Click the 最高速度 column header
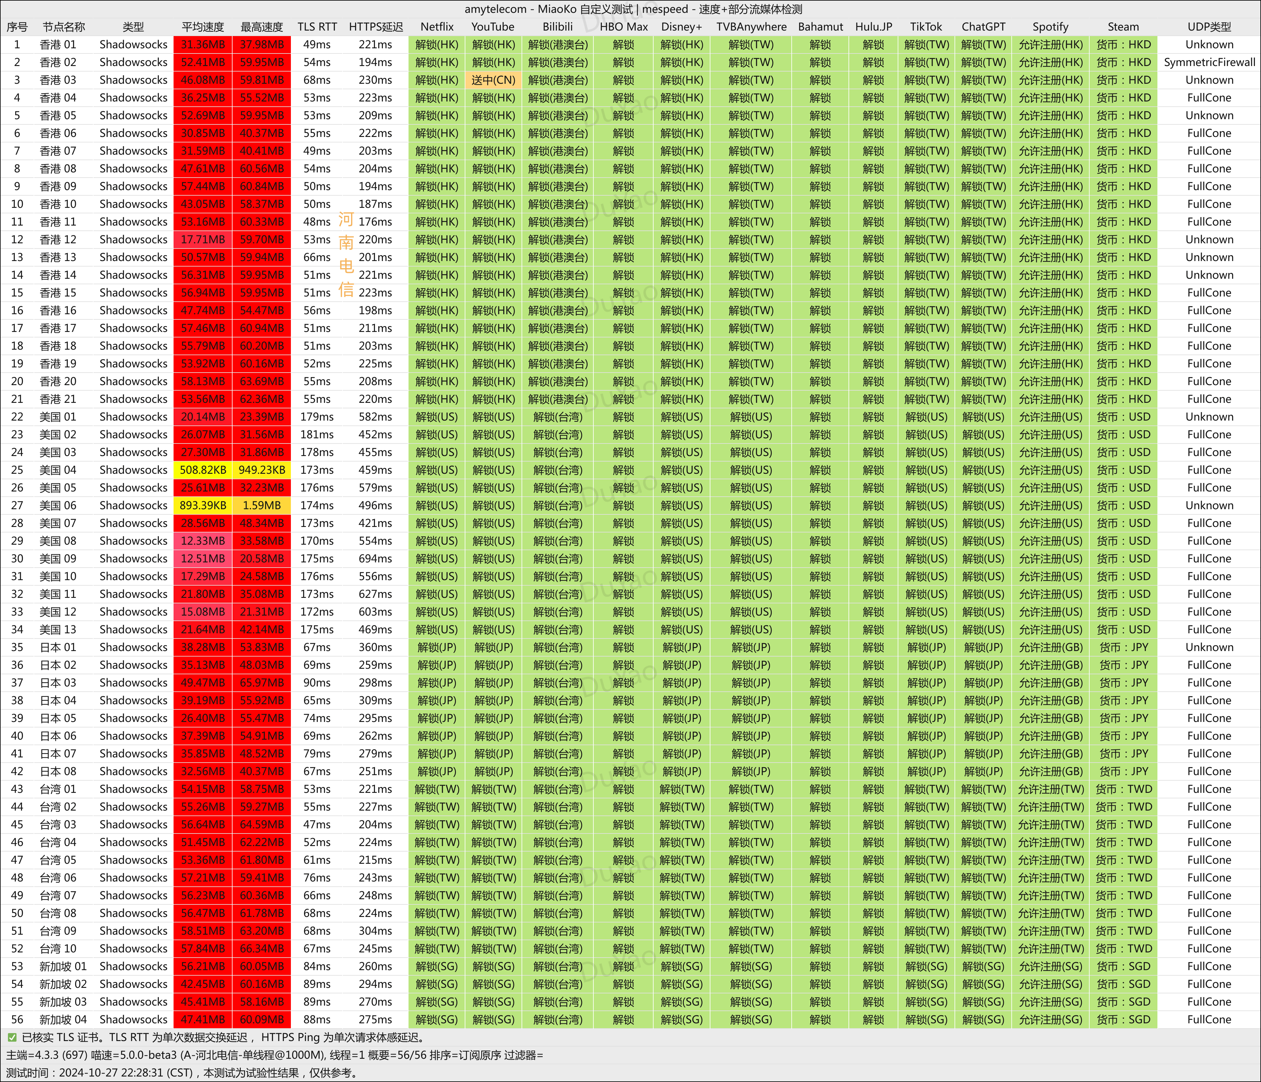The height and width of the screenshot is (1082, 1261). (262, 27)
